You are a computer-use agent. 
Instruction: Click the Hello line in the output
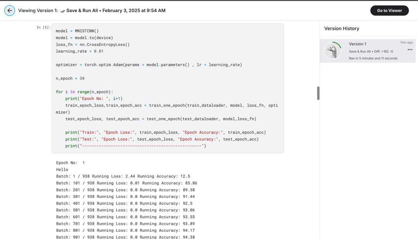(x=62, y=169)
